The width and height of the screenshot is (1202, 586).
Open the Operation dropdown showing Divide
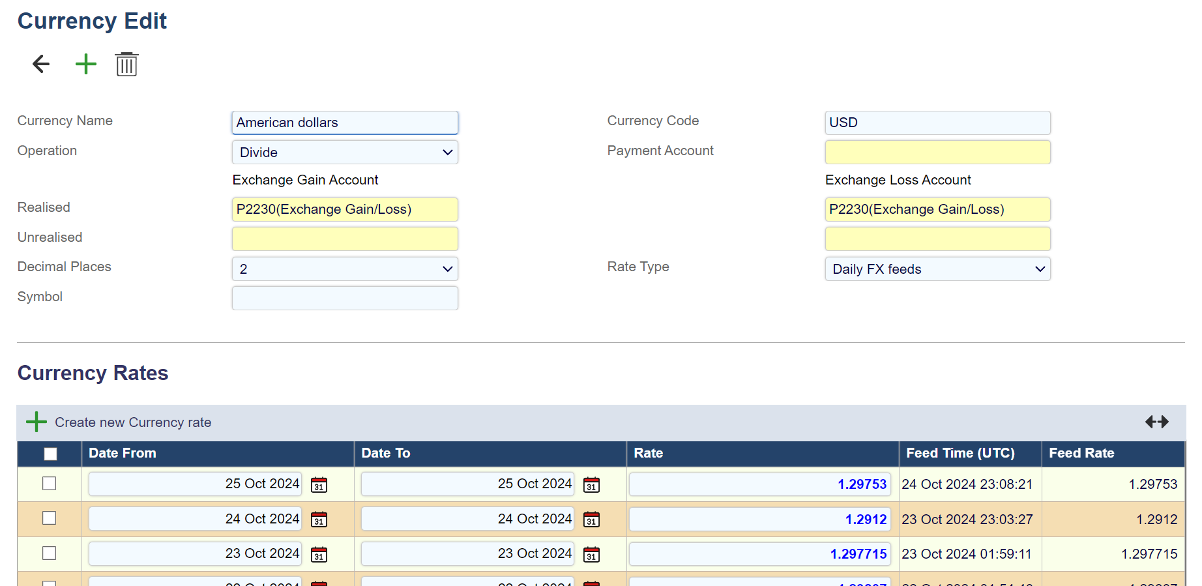click(x=345, y=153)
